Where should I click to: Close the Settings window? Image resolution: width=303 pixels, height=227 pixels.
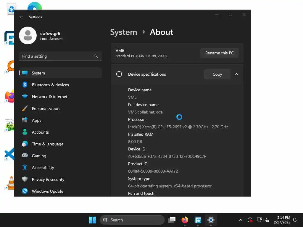(244, 14)
